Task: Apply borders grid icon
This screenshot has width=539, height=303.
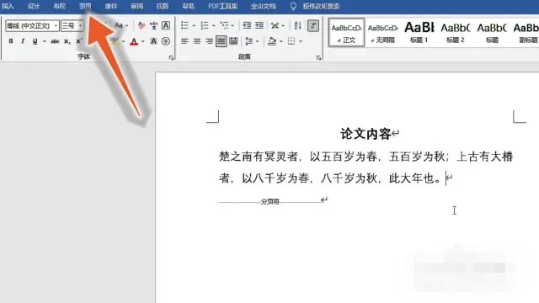Action: [291, 41]
